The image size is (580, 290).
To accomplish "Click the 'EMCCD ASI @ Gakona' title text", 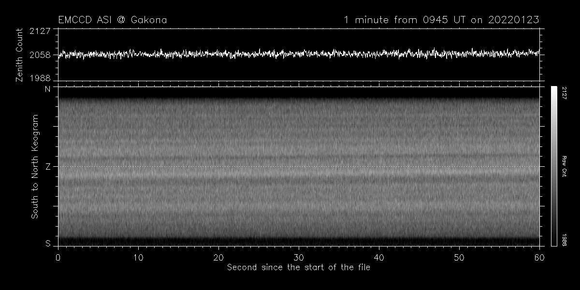I will pyautogui.click(x=113, y=20).
